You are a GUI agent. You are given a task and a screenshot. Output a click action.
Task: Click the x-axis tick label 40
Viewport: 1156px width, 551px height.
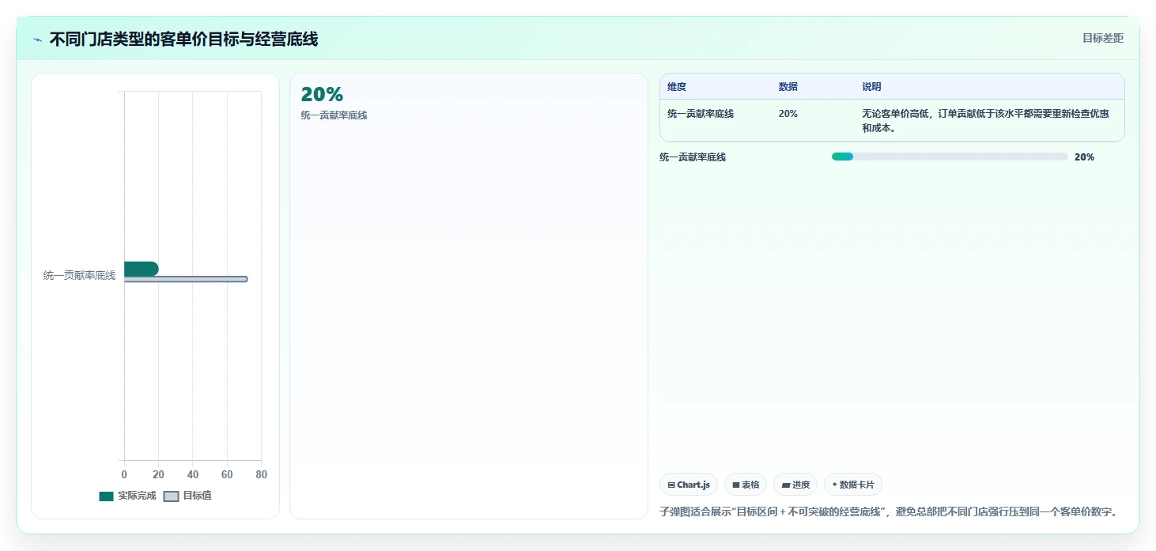point(193,475)
